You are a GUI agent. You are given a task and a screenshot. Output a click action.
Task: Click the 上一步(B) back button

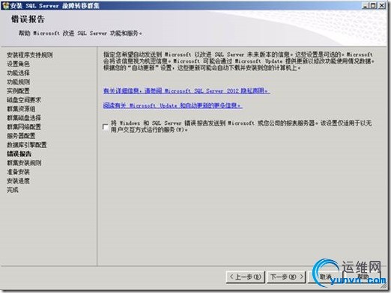(245, 277)
